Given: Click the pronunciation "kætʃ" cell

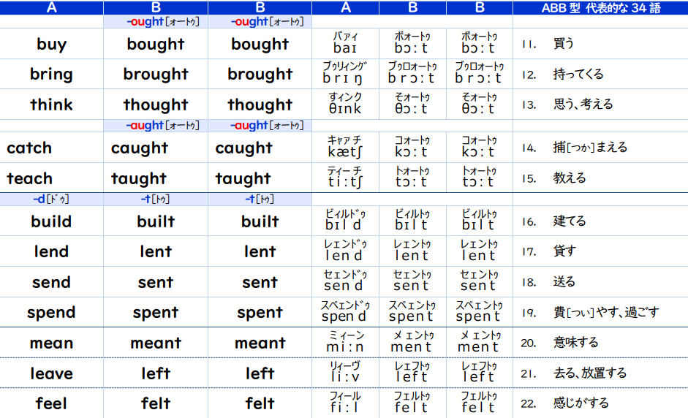Looking at the screenshot, I should (346, 148).
